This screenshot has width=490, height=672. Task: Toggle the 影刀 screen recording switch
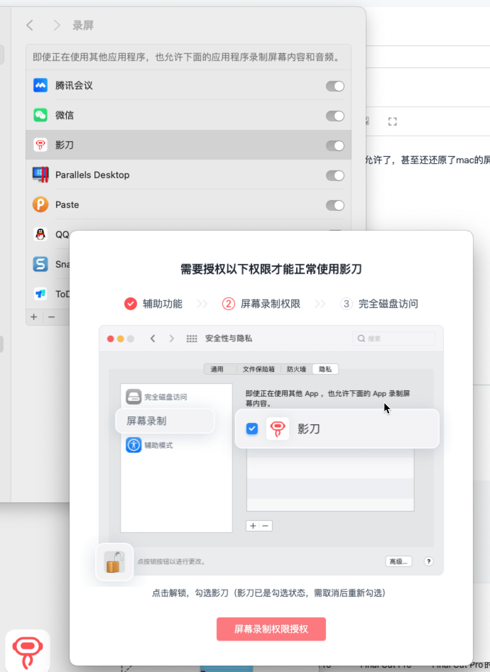tap(335, 145)
